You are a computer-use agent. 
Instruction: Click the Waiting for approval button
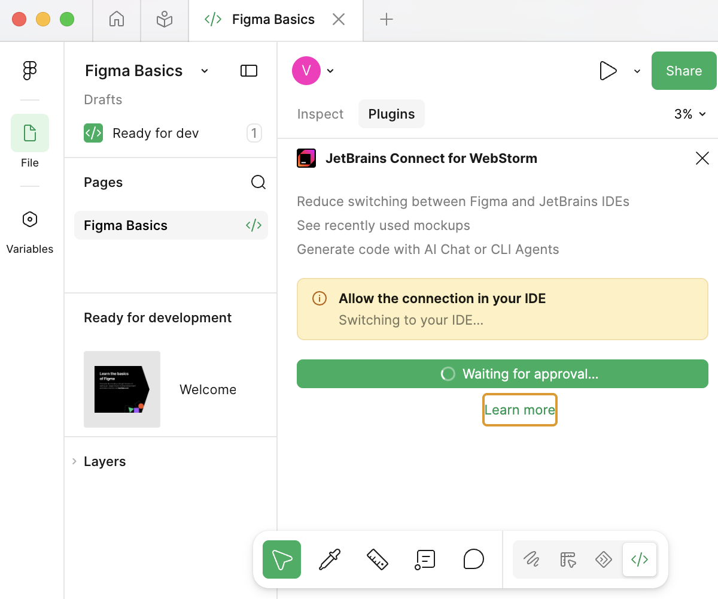[x=503, y=374]
